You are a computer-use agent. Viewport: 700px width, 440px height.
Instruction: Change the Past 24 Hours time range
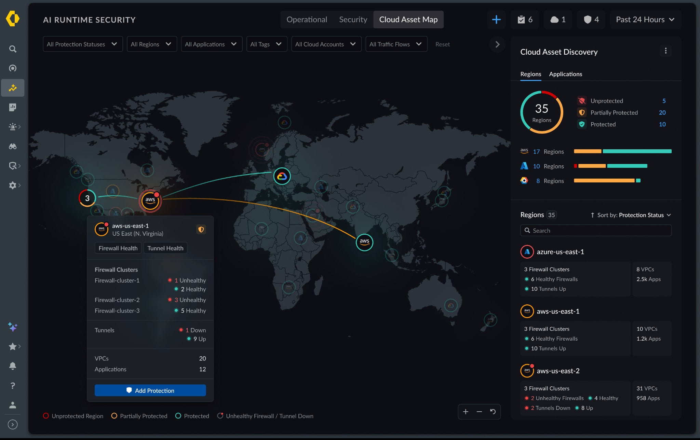click(645, 19)
